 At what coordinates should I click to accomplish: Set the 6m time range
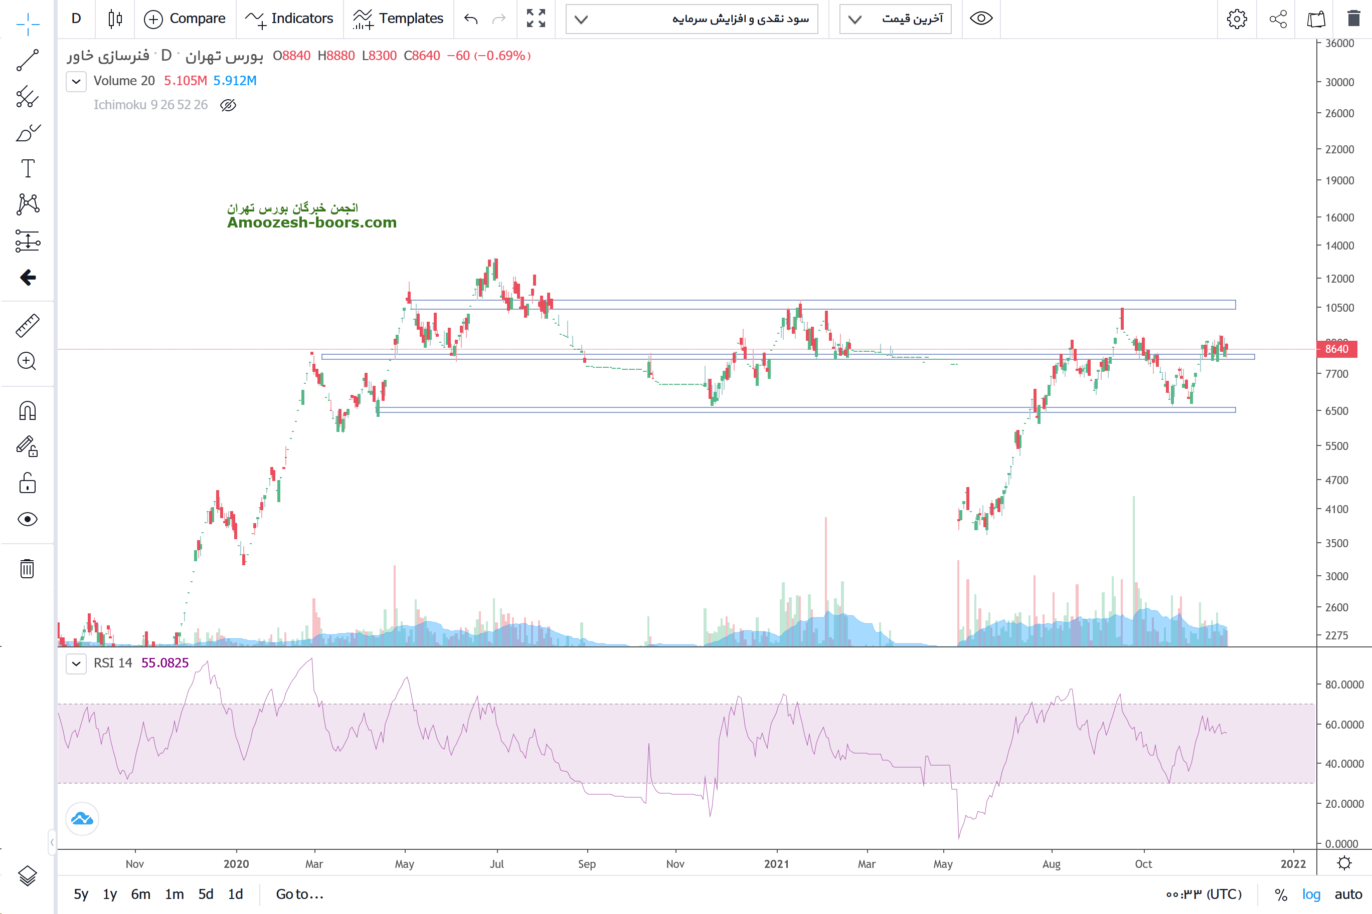point(140,894)
